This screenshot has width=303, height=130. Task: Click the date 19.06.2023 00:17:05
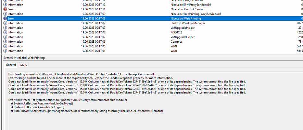tap(93, 46)
